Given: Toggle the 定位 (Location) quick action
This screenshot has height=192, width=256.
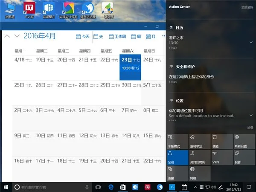Looking at the screenshot, I should point(177,157).
